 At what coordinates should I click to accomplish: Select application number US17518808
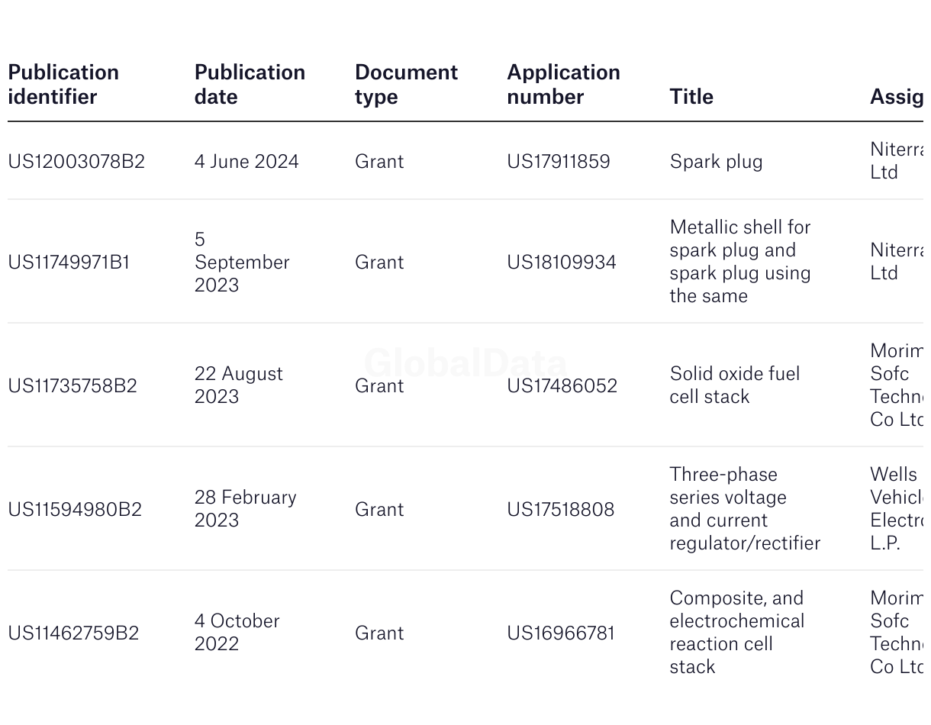point(561,510)
